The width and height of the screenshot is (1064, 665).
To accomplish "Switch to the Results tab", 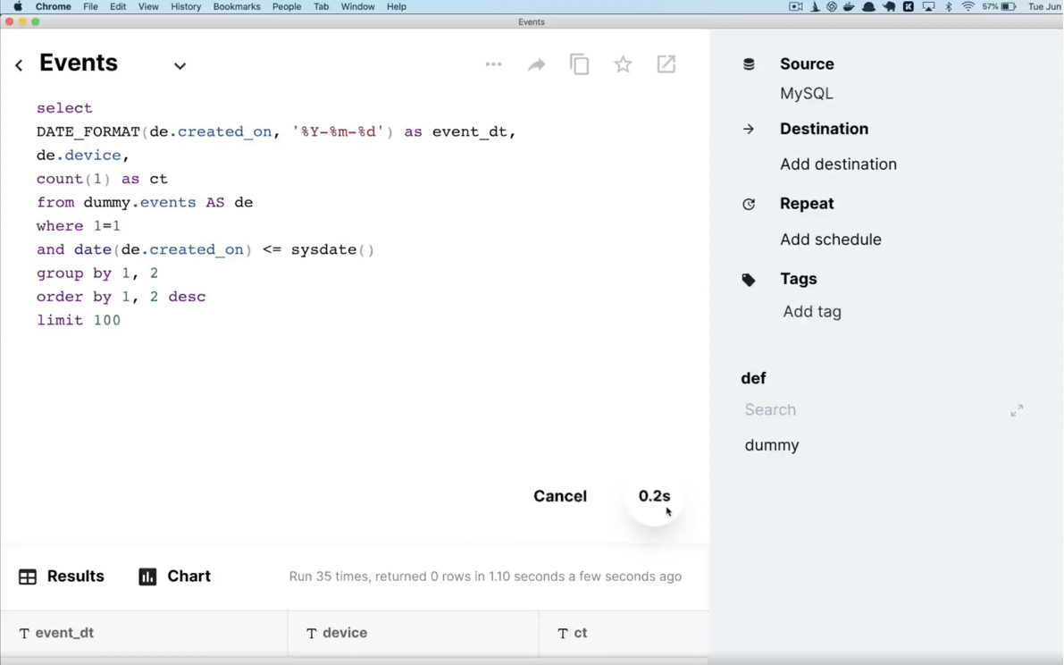I will [62, 577].
